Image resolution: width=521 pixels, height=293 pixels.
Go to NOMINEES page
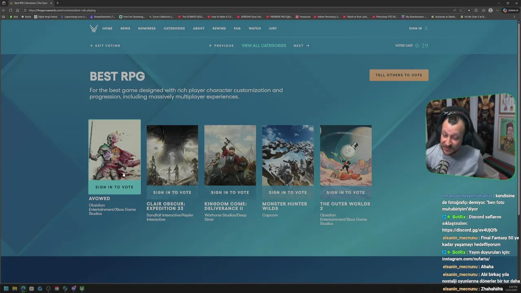coord(147,28)
